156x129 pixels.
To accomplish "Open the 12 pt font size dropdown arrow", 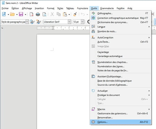I will (x=82, y=22).
